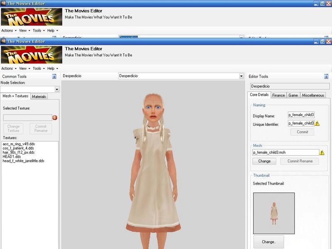The width and height of the screenshot is (332, 249).
Task: Click the Unique Identifier field
Action: click(301, 123)
